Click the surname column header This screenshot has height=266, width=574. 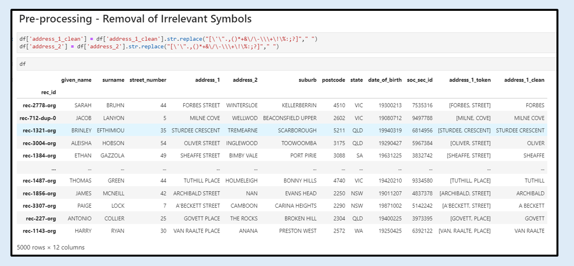click(x=113, y=80)
